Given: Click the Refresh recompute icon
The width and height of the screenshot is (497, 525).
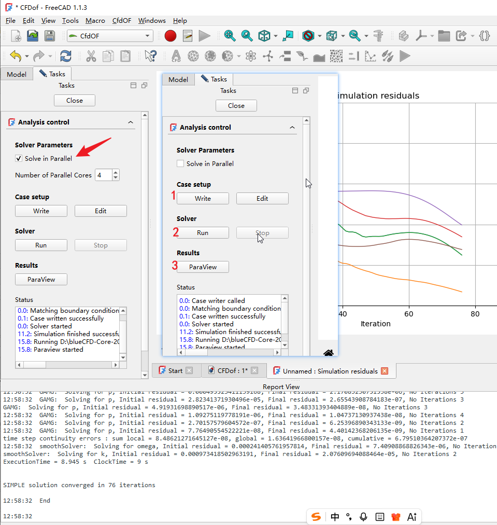Looking at the screenshot, I should pos(66,56).
